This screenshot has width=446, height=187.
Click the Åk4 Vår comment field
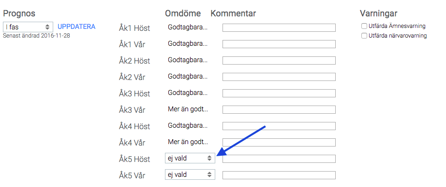click(279, 143)
